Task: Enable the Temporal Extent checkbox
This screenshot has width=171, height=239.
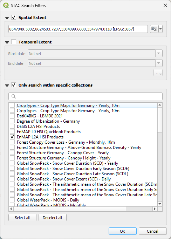Action: [14, 42]
